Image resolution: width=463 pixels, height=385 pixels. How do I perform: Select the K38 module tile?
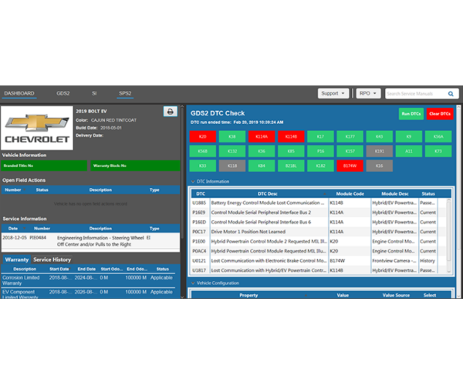tap(232, 137)
